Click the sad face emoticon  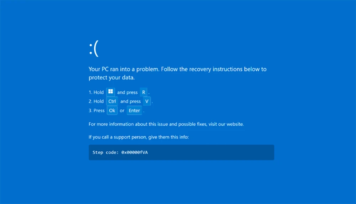pos(93,49)
